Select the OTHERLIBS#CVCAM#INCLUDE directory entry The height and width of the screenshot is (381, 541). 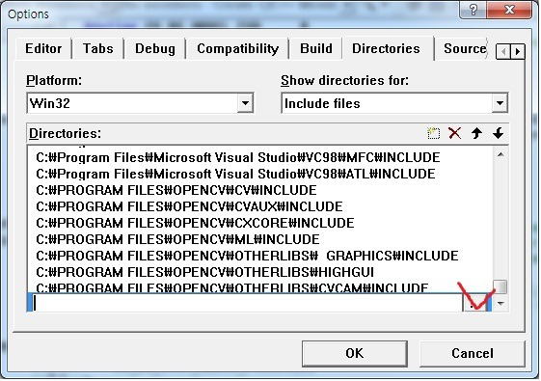[232, 287]
